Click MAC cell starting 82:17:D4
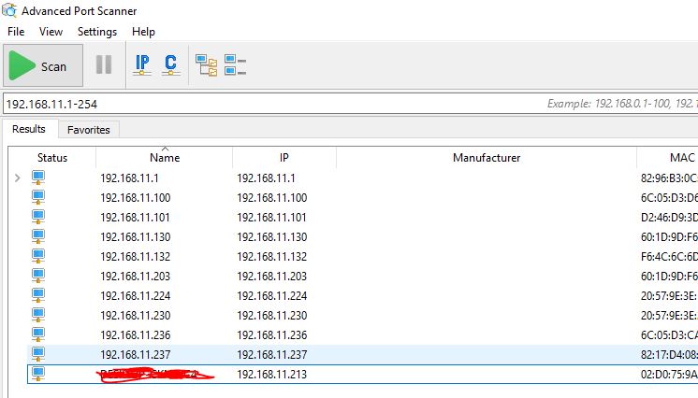 click(669, 355)
